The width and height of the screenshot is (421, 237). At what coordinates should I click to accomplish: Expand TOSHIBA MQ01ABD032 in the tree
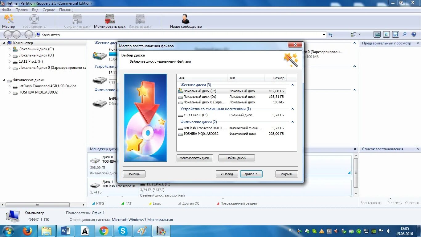coord(10,92)
